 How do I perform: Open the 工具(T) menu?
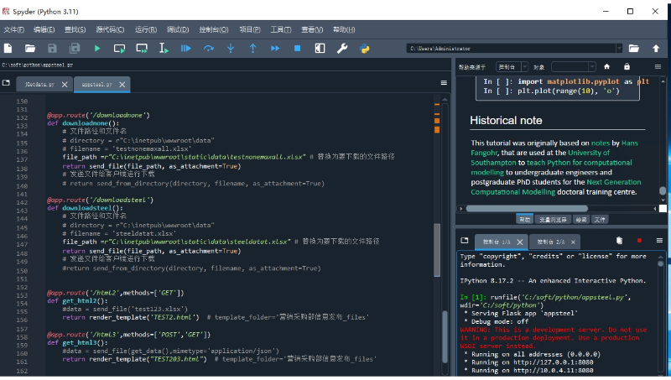coord(281,29)
